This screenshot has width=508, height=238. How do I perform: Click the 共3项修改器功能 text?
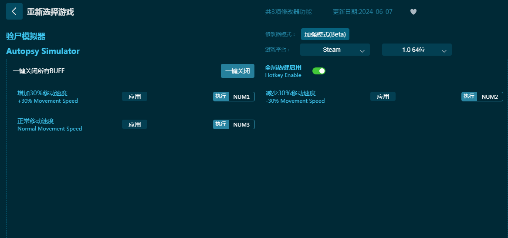288,12
